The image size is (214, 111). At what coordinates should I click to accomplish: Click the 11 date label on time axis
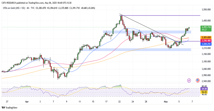(80, 101)
